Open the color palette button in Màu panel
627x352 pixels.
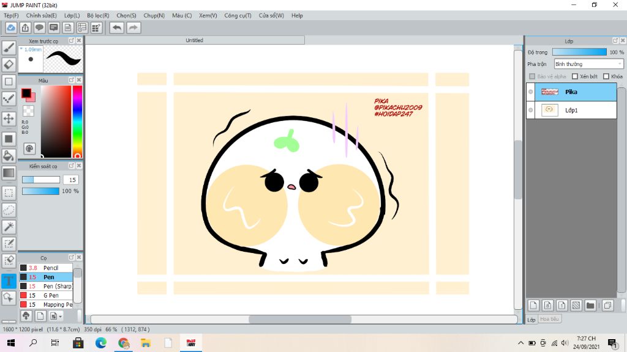(29, 149)
